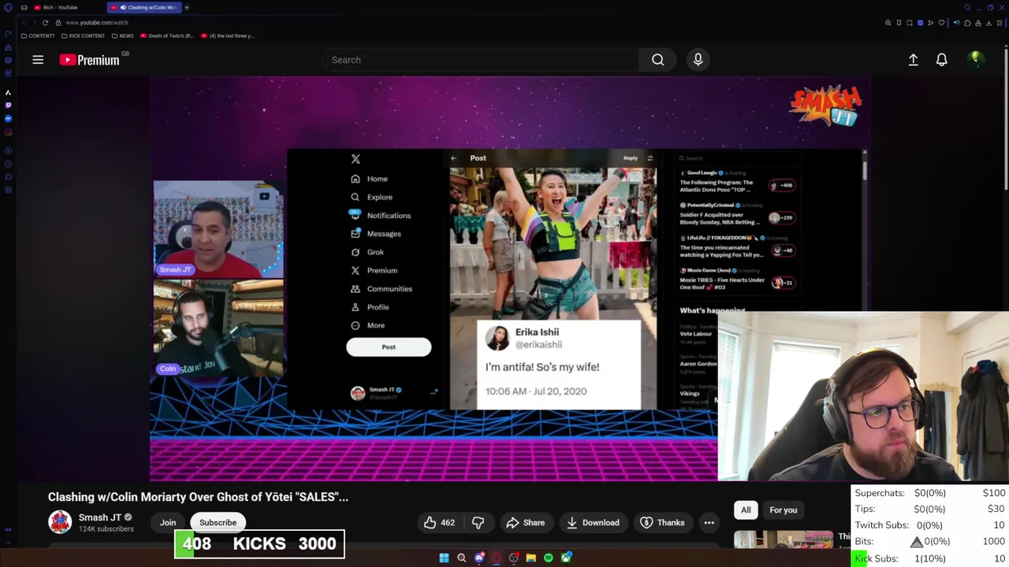Open the Smash JT channel avatar
This screenshot has height=567, width=1009.
click(60, 522)
